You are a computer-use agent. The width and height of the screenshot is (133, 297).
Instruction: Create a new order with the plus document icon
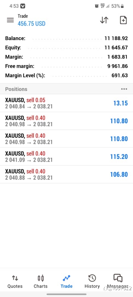(x=123, y=20)
